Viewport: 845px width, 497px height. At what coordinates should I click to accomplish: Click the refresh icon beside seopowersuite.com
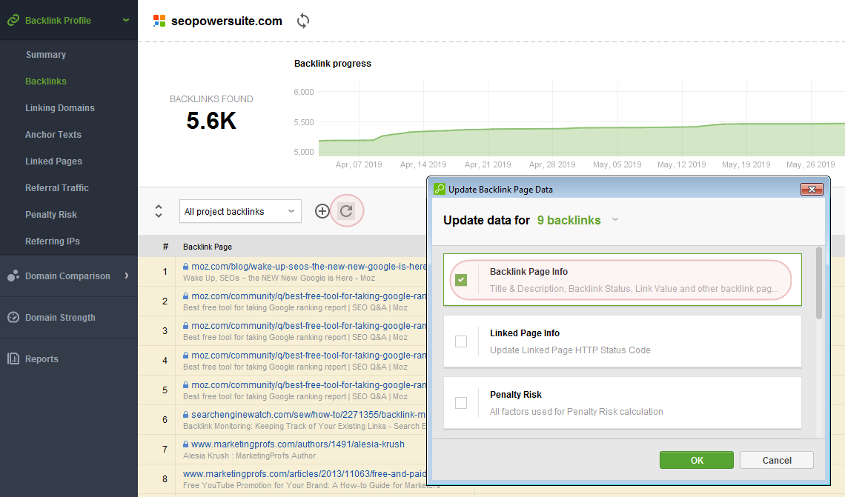303,21
